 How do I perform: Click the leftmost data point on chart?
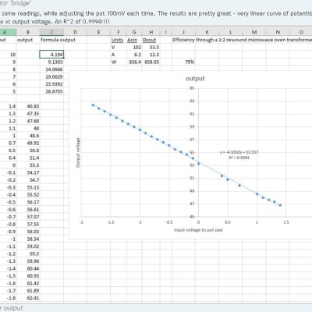[x=93, y=105]
